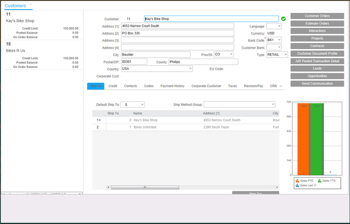Click grid scrollbar right arrow

pos(277,187)
